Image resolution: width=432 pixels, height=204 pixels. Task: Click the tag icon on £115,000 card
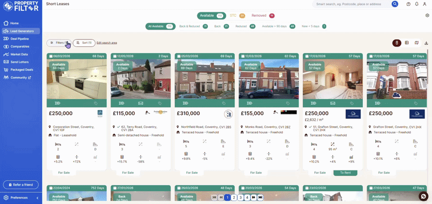(159, 103)
